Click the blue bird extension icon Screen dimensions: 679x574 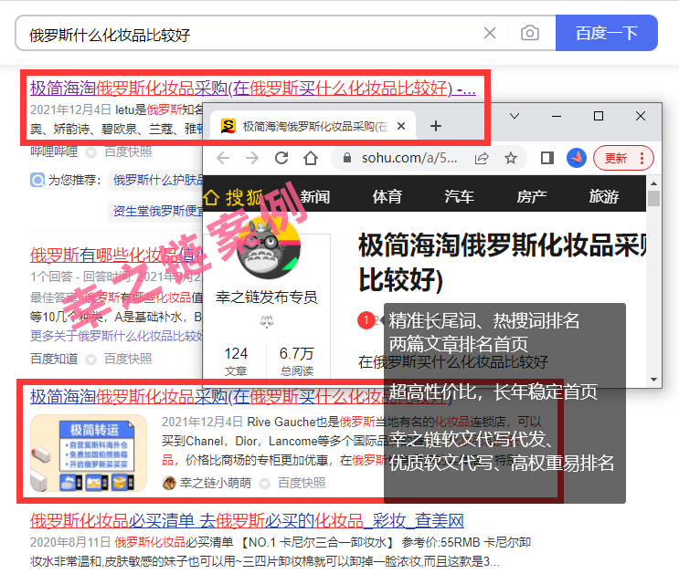pos(577,158)
